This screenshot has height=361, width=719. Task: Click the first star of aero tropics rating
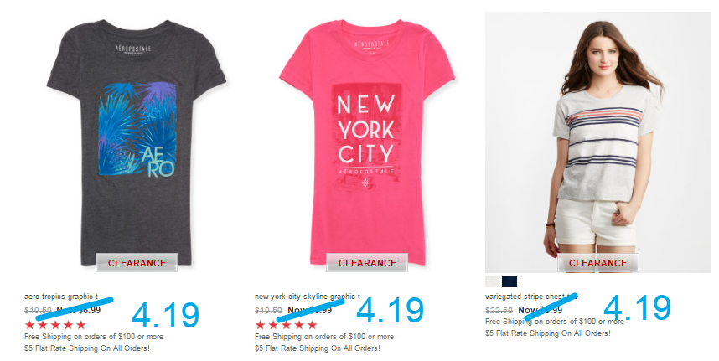click(x=30, y=325)
